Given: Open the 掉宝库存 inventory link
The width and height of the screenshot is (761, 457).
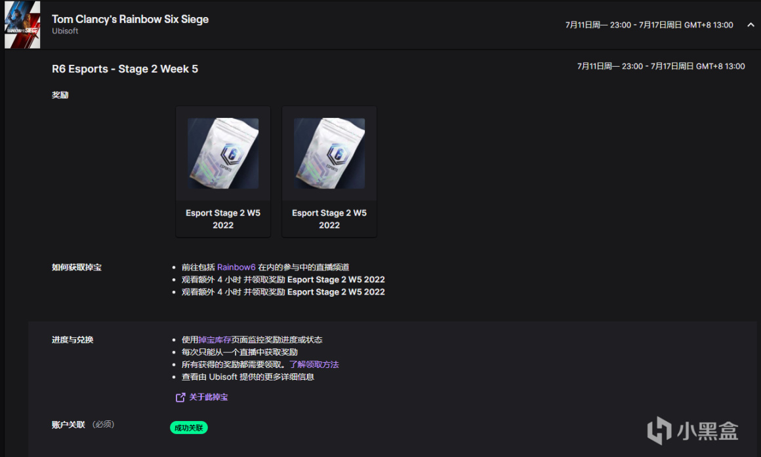Looking at the screenshot, I should click(215, 340).
